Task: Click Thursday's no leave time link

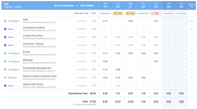Action: (x=143, y=13)
